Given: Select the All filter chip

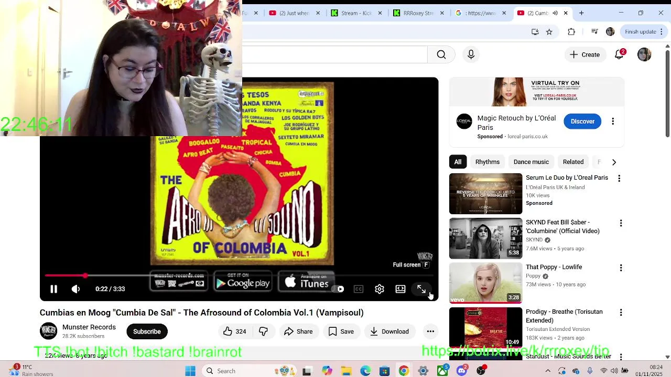Looking at the screenshot, I should pos(458,162).
